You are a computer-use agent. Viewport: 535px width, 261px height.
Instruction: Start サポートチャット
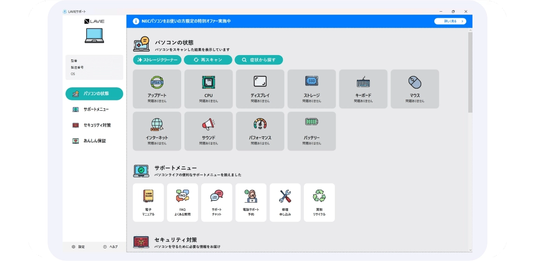pos(217,203)
